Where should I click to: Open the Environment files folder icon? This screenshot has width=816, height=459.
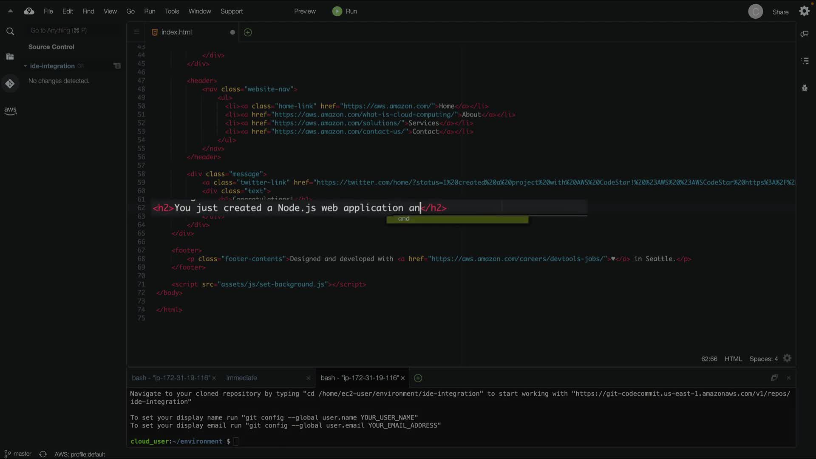[10, 57]
